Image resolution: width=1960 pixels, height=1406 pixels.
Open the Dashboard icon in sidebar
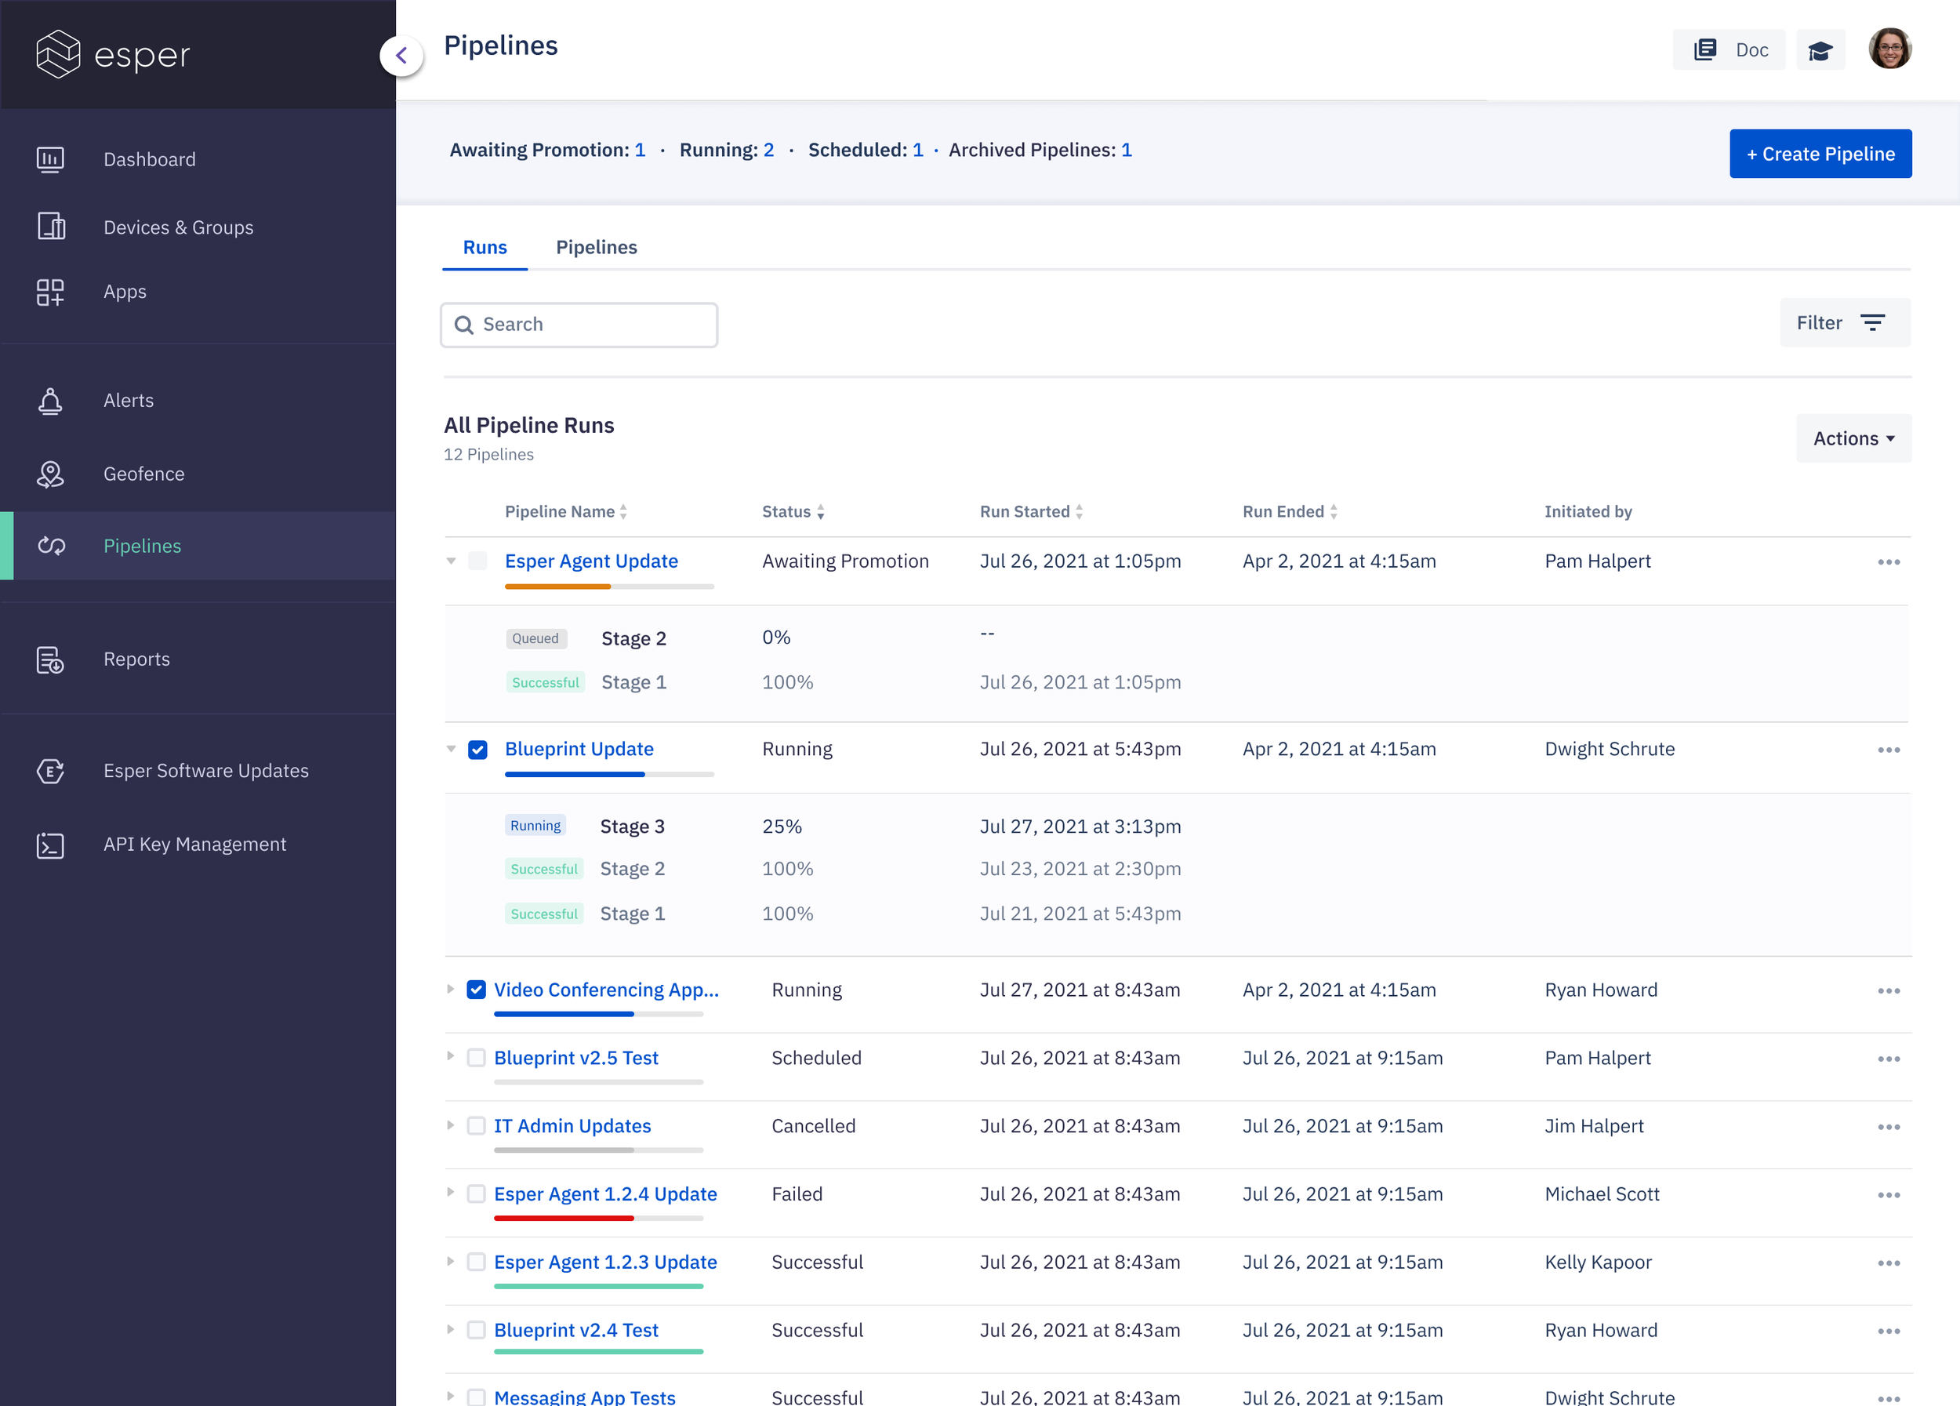click(x=50, y=160)
